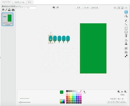The image size is (130, 106).
Task: Click the Group/Ungroup tool icon
Action: click(x=126, y=56)
